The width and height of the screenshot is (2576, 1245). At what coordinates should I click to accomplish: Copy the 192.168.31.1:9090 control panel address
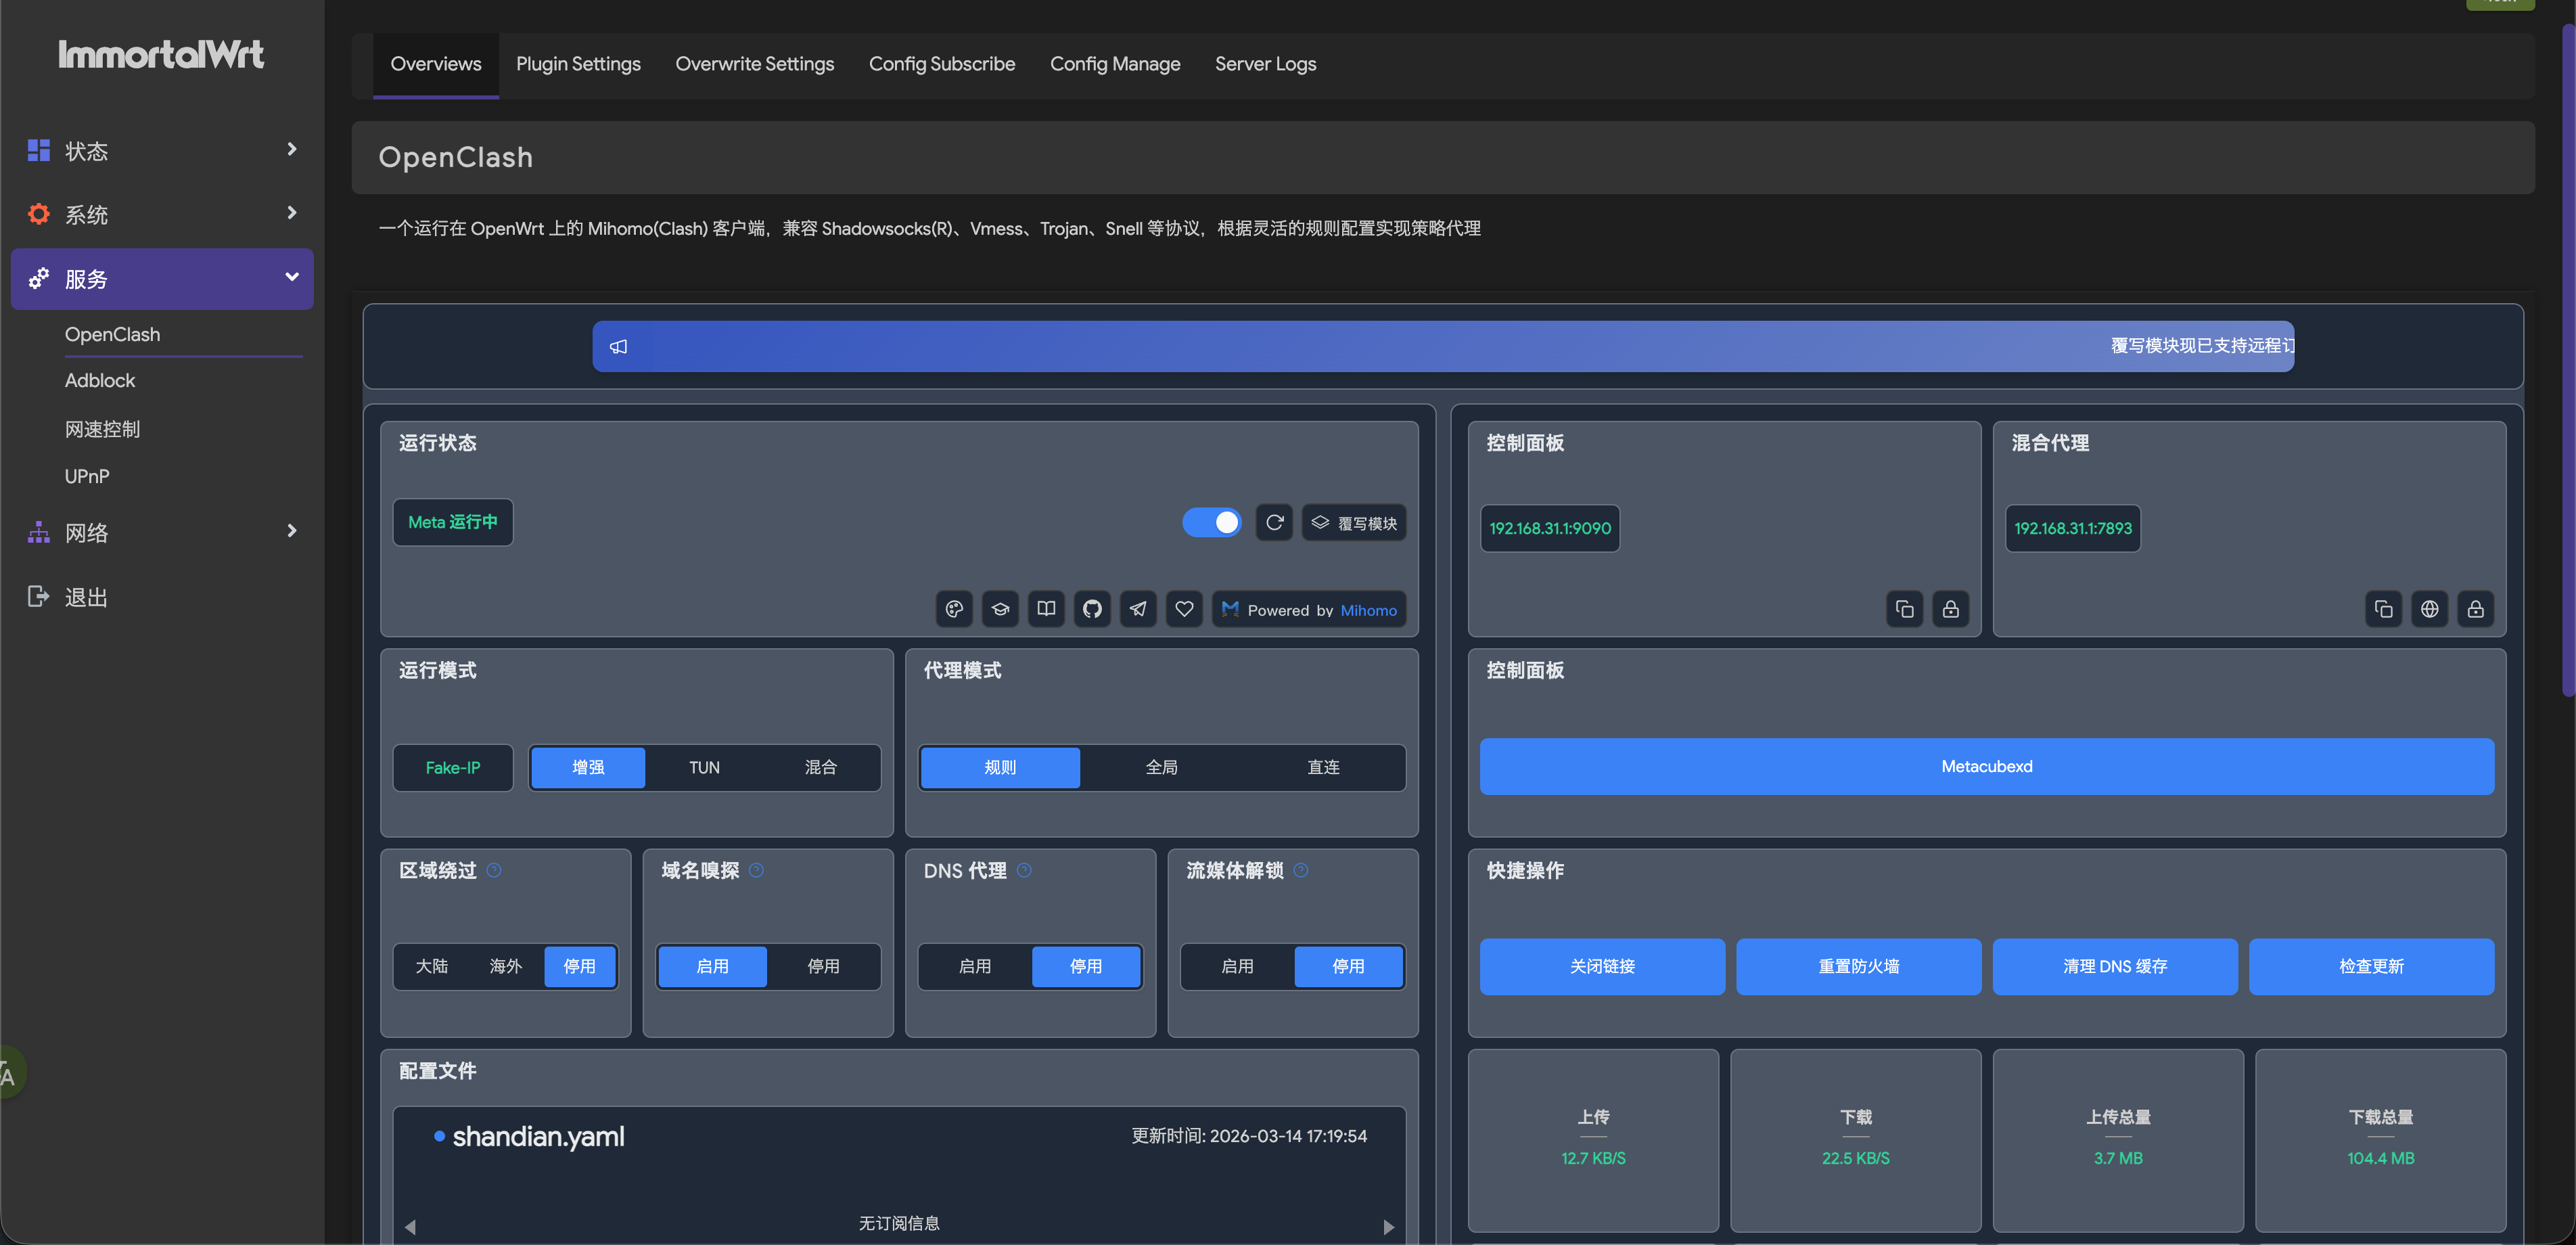click(x=1904, y=609)
